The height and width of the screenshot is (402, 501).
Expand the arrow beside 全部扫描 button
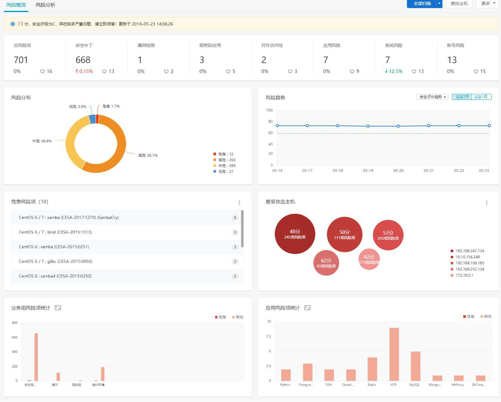[439, 3]
